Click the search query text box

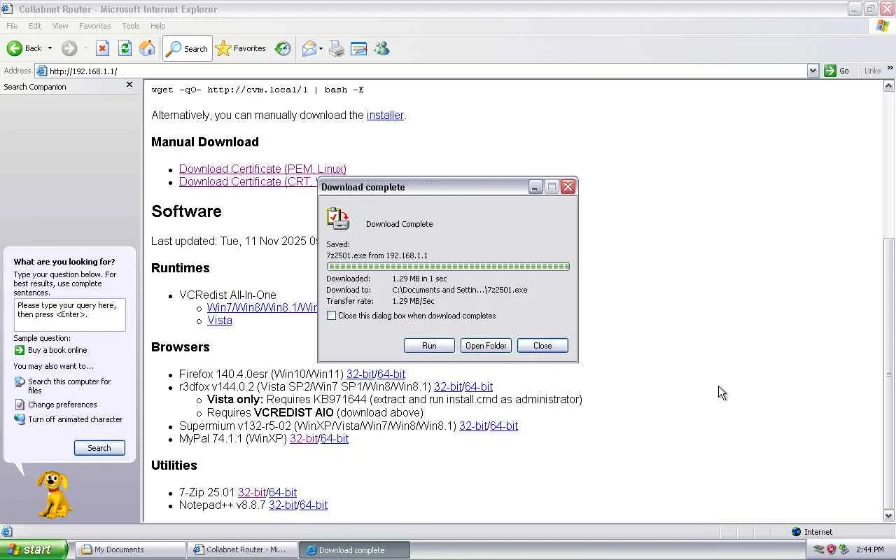pos(70,315)
